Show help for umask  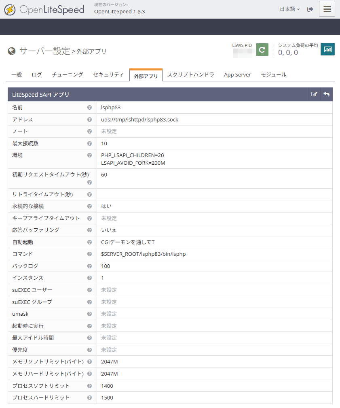[x=89, y=314]
